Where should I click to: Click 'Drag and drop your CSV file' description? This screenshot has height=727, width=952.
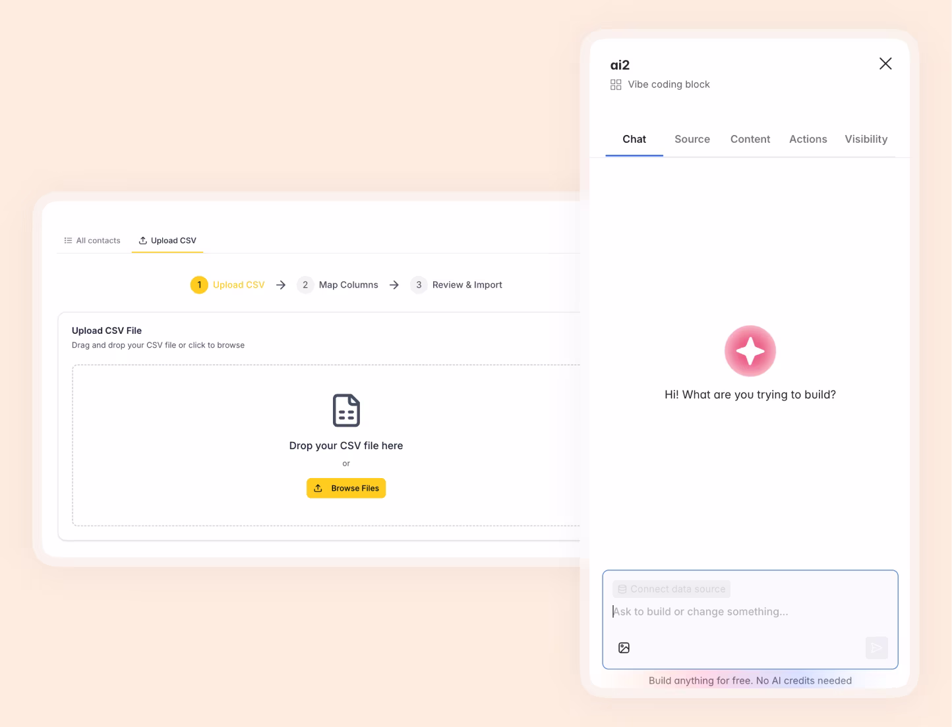point(158,345)
